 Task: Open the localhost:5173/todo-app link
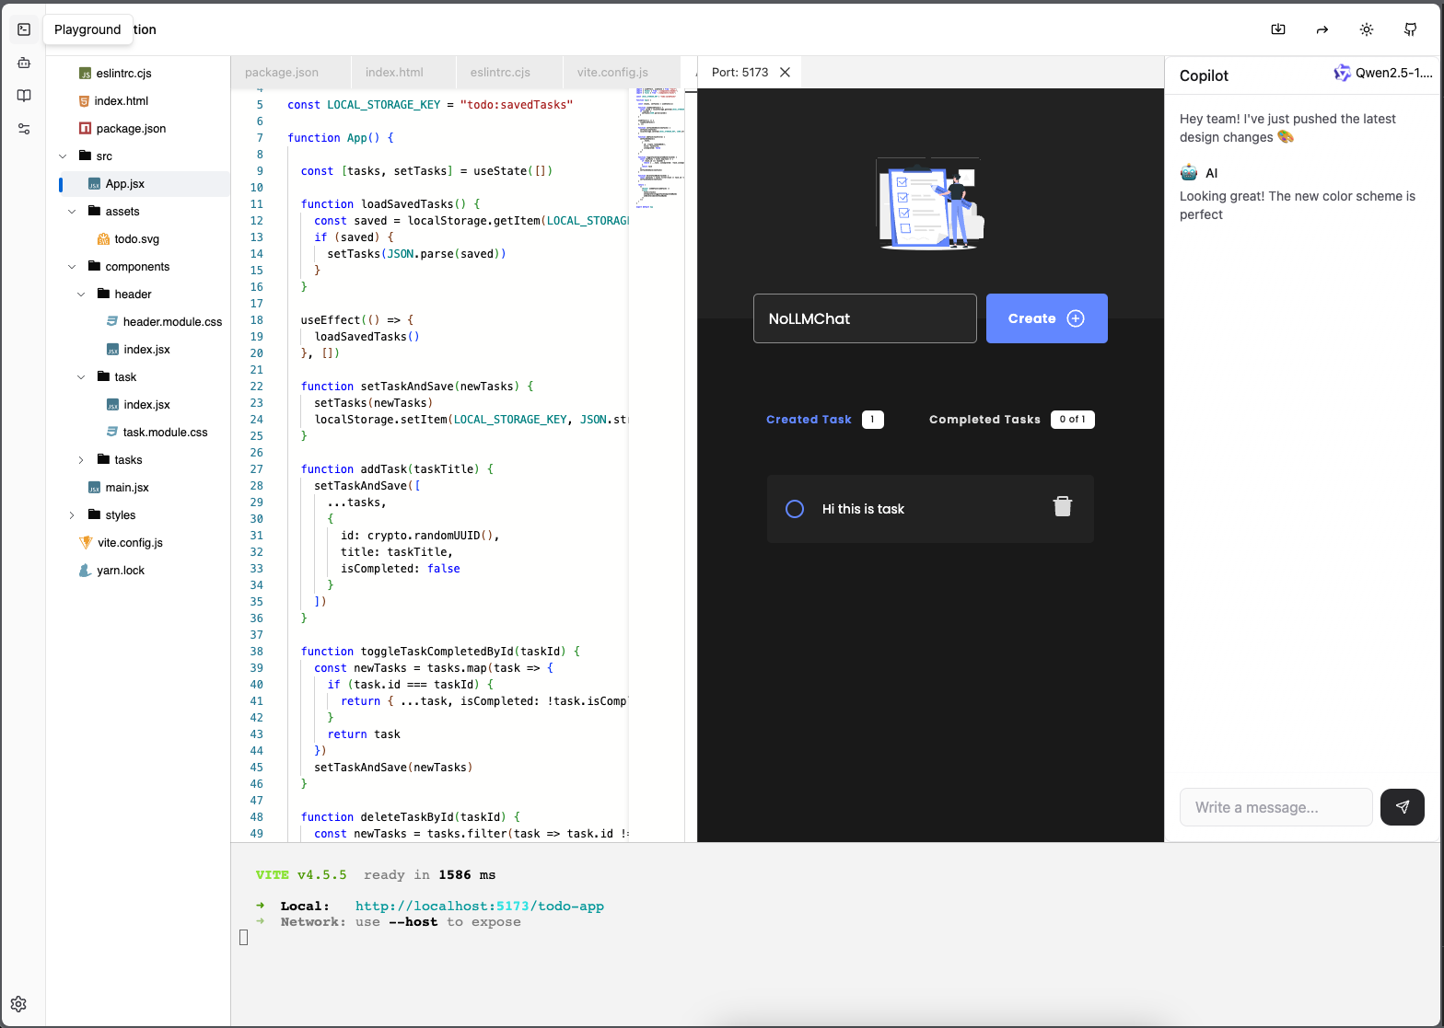[x=480, y=907]
